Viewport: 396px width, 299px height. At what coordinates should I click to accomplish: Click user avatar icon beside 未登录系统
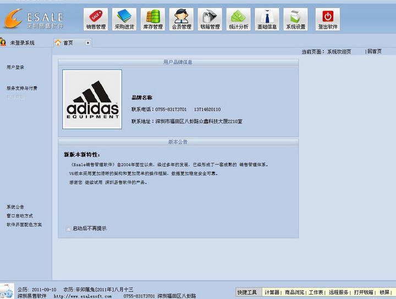click(x=3, y=42)
